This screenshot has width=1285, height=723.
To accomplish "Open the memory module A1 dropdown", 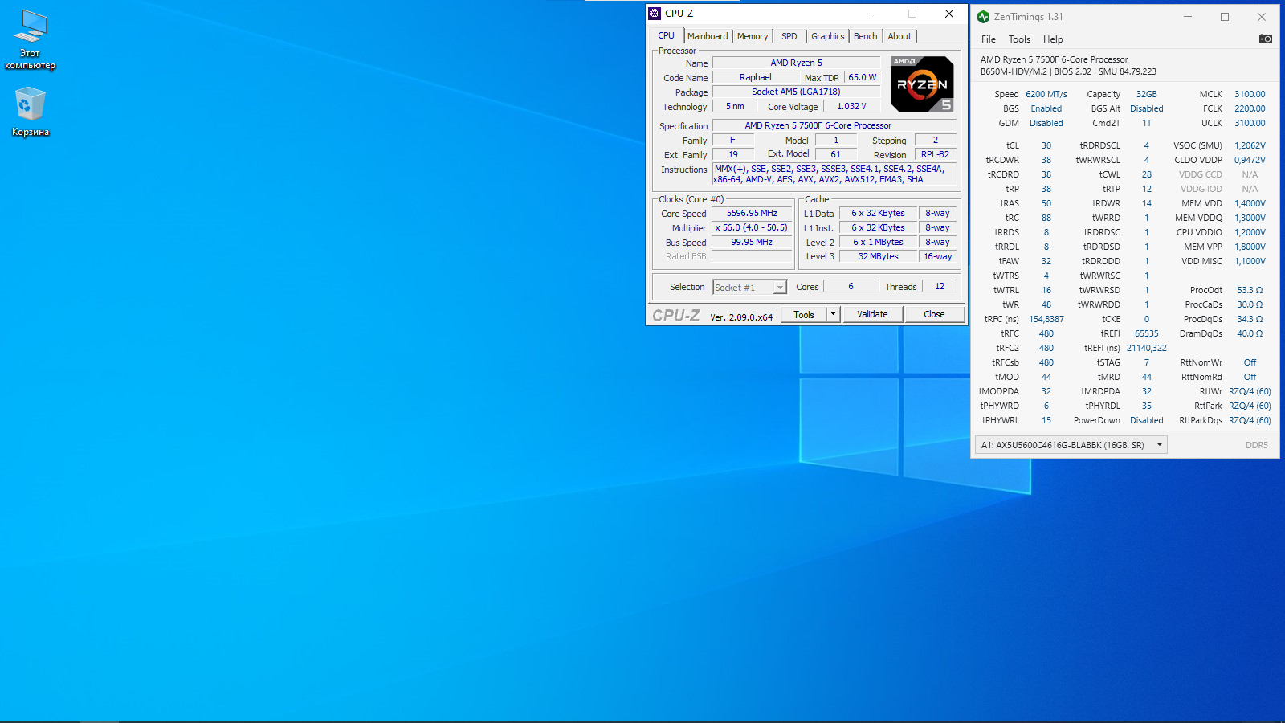I will (x=1071, y=445).
